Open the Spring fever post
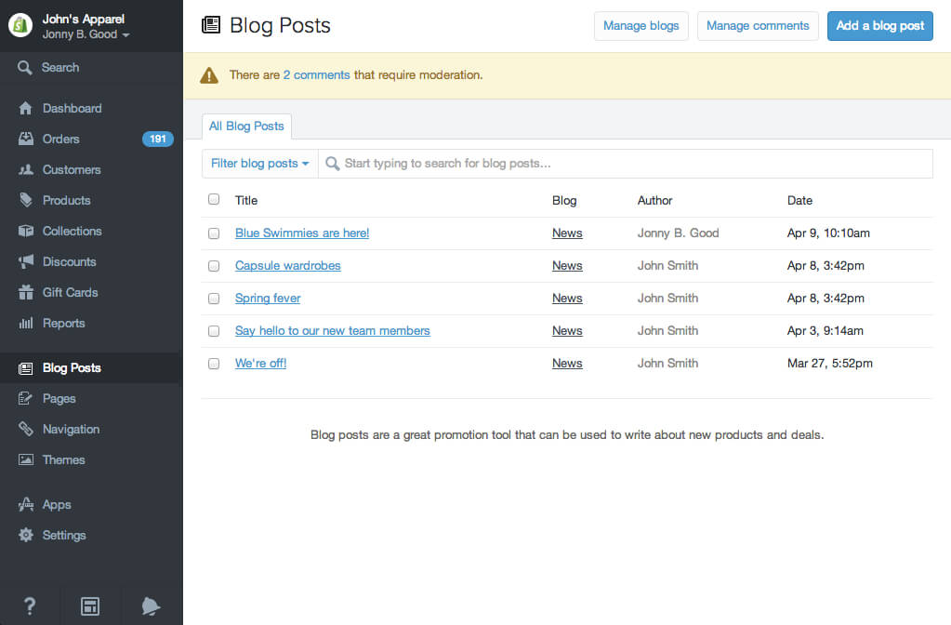 click(x=268, y=299)
